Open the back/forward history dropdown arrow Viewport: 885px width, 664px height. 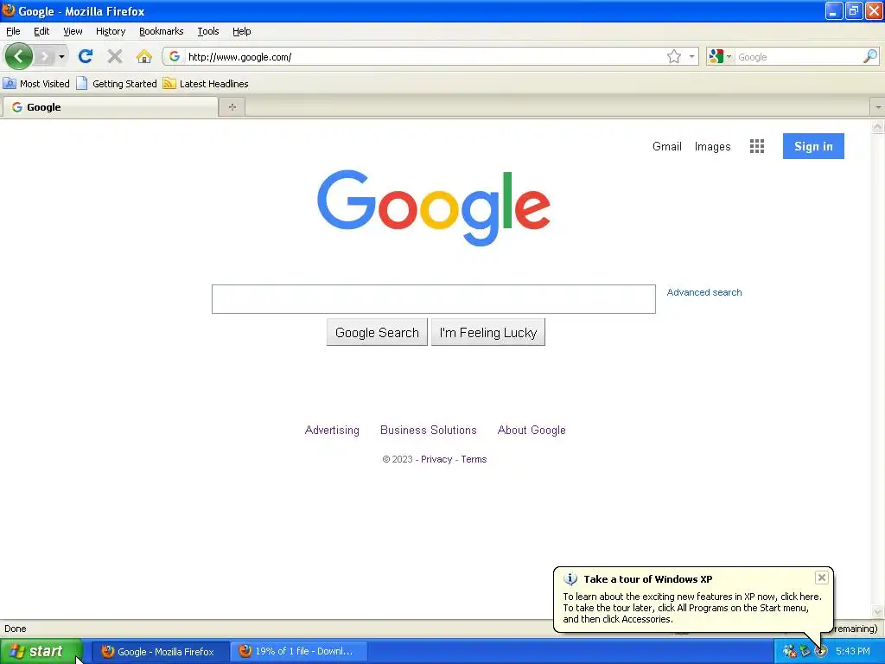pos(61,56)
